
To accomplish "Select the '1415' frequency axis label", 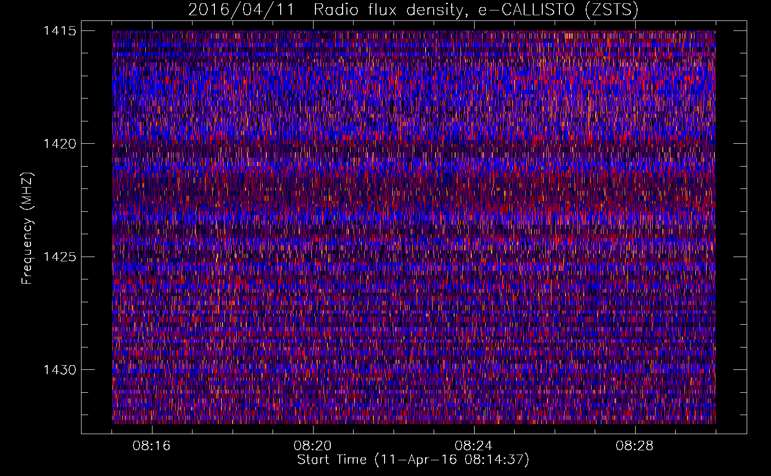I will (60, 31).
